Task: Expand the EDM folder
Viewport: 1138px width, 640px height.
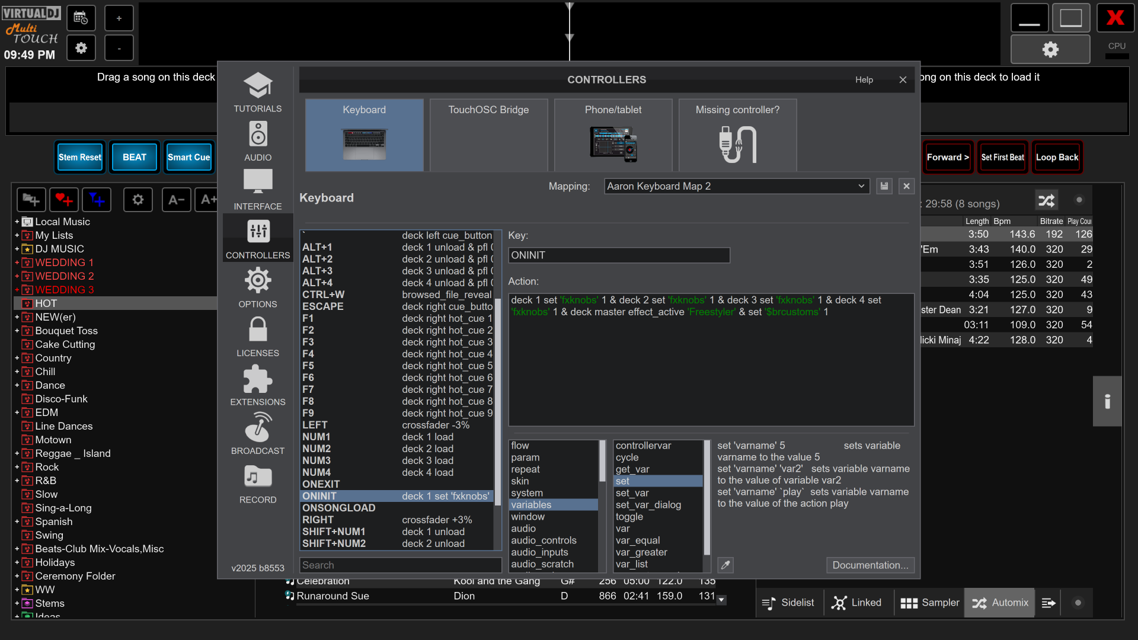Action: (x=17, y=412)
